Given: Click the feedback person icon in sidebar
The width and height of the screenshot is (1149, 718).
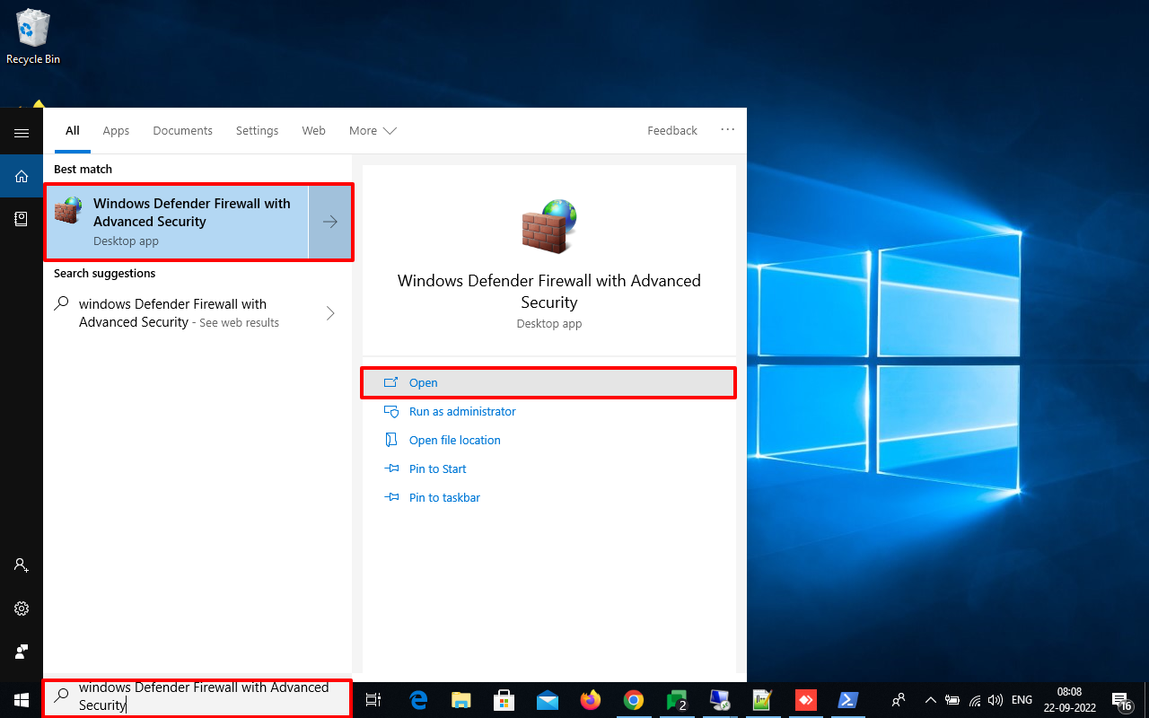Looking at the screenshot, I should [x=22, y=652].
